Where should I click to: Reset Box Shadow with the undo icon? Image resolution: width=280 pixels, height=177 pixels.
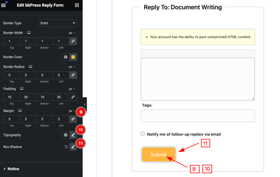coord(66,147)
